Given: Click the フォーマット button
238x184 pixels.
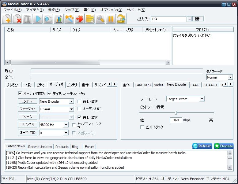Looking at the screenshot, I should (28, 109).
